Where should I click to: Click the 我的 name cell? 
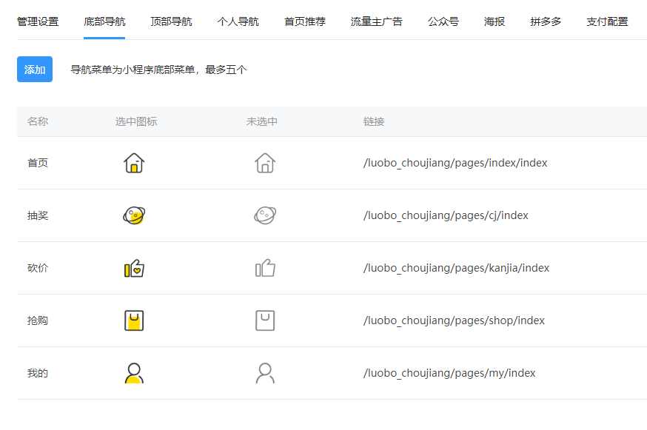pyautogui.click(x=38, y=373)
